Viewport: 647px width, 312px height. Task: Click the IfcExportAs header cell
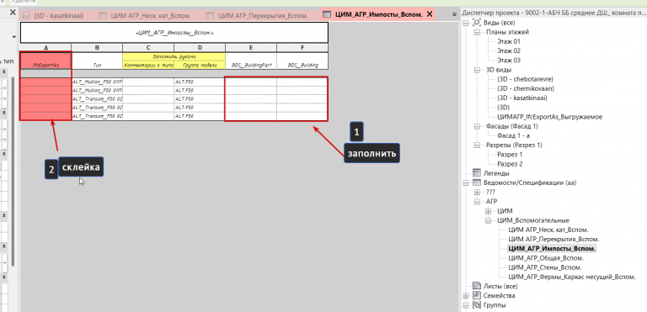click(45, 61)
